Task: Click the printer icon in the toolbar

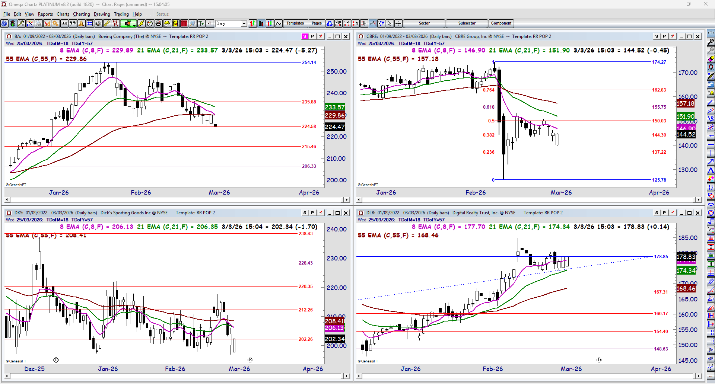Action: tap(38, 23)
